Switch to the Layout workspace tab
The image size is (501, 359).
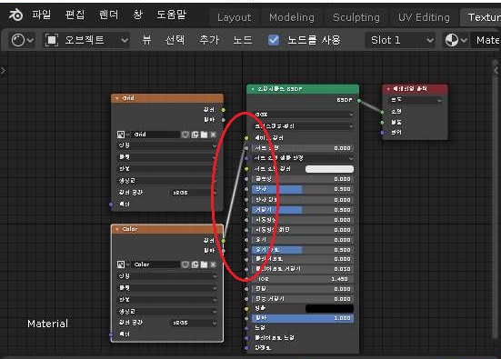(235, 17)
